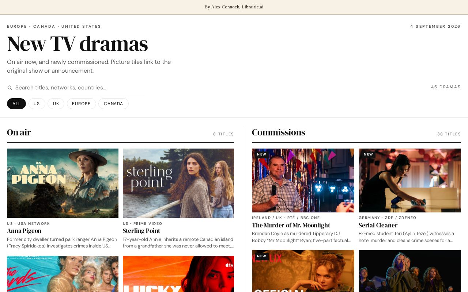468x292 pixels.
Task: Click the 'US · PRIME VIDEO' label
Action: tap(143, 224)
